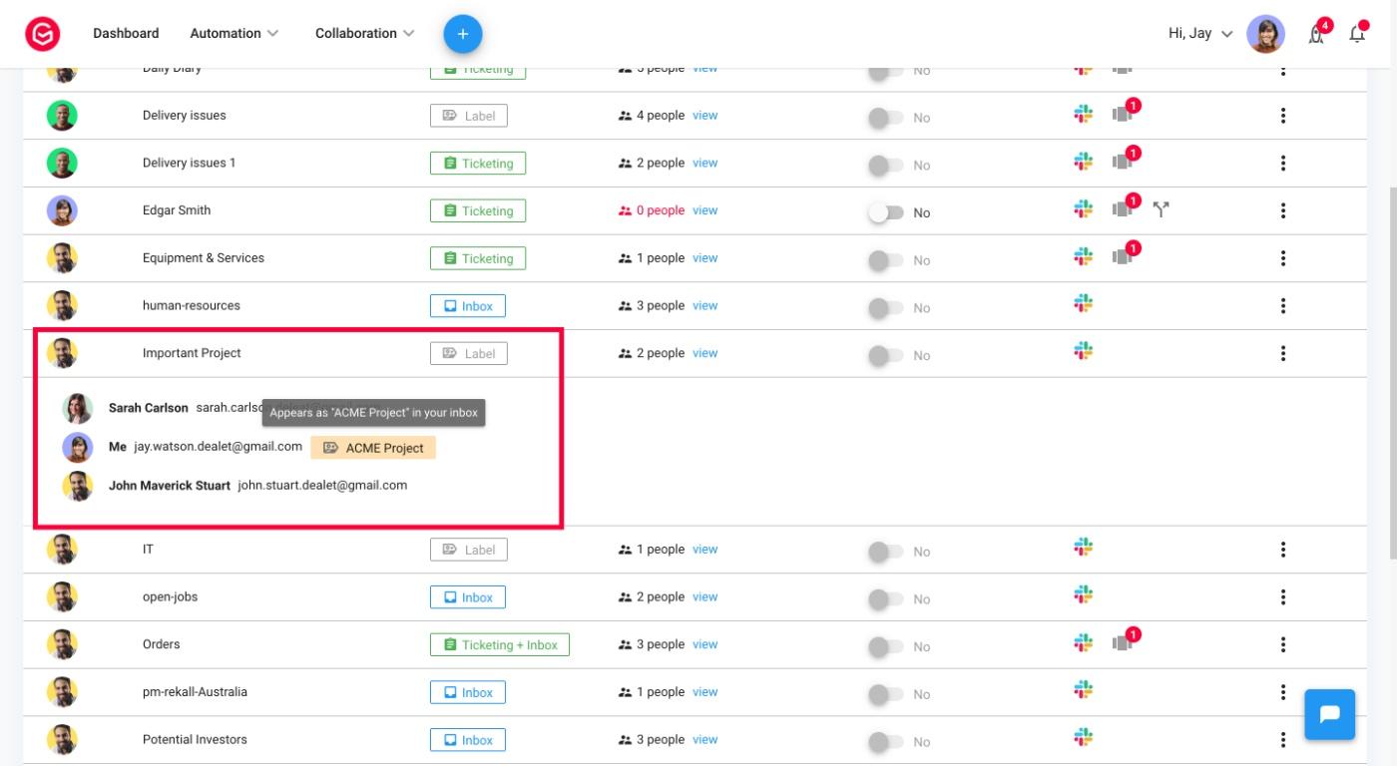Go to the Dashboard
Screen dimensions: 1397x766
126,33
